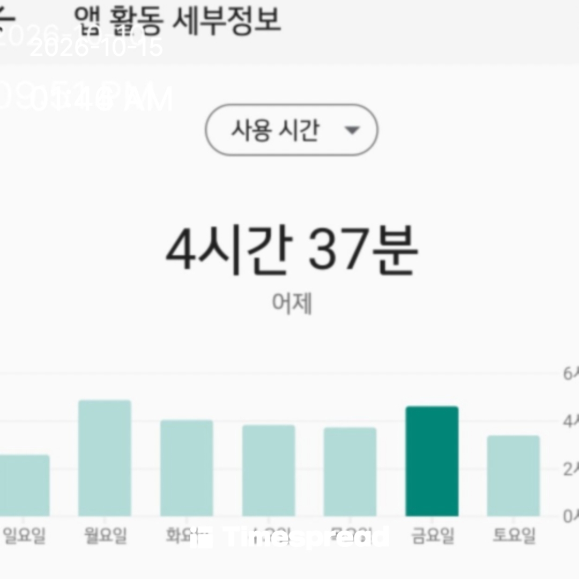This screenshot has height=579, width=579.
Task: Click the 어제 label under the total
Action: click(292, 303)
